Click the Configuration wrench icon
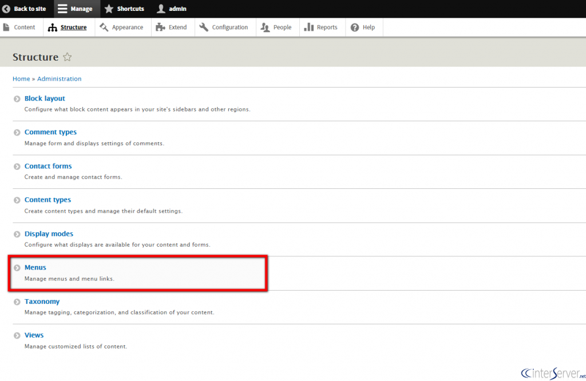The height and width of the screenshot is (381, 586). (204, 27)
